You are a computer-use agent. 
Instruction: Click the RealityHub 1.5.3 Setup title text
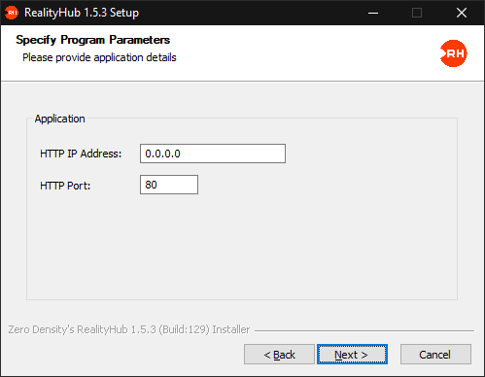tap(82, 13)
